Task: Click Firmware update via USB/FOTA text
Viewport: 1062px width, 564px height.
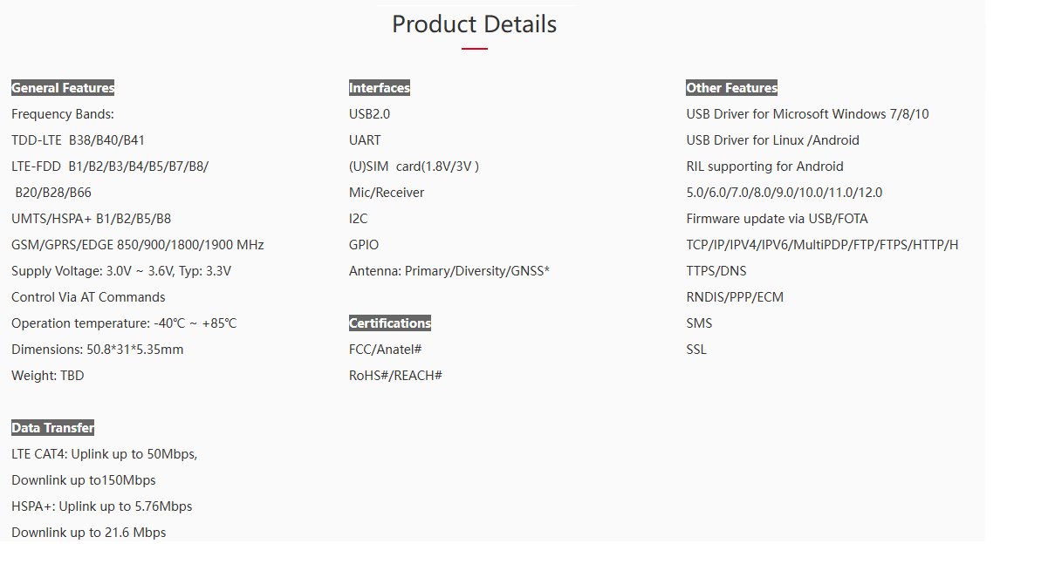Action: (778, 219)
